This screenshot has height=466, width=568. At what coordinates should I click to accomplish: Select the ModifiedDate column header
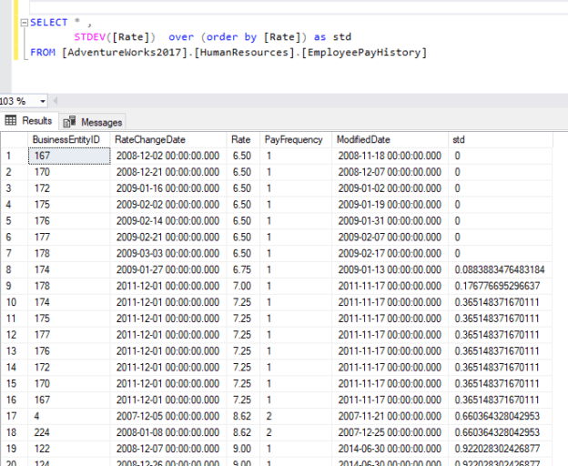390,140
